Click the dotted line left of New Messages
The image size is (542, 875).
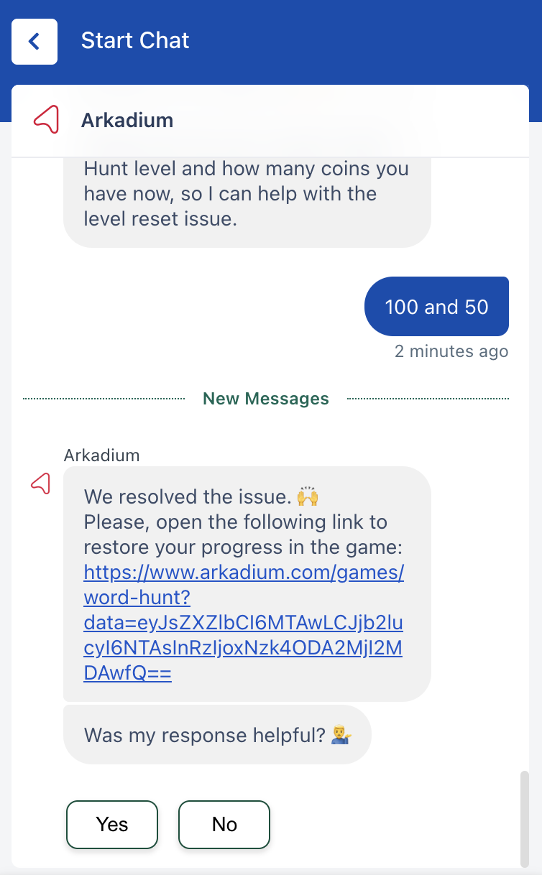(104, 399)
